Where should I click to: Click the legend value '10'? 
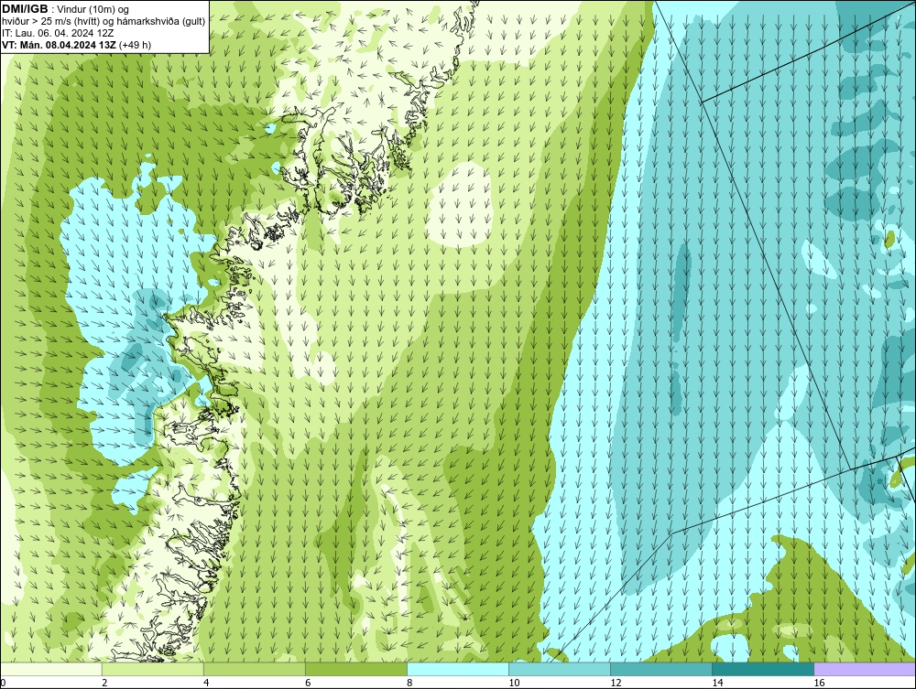click(514, 683)
